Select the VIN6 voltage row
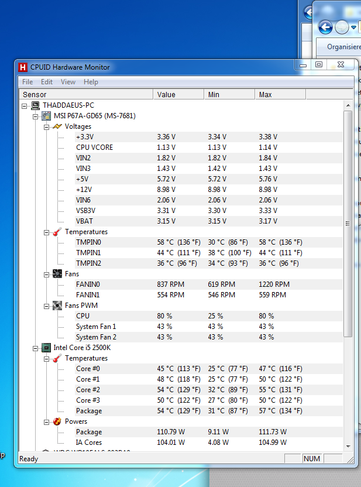 point(209,200)
